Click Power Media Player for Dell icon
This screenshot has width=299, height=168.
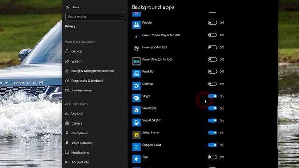coord(136,37)
